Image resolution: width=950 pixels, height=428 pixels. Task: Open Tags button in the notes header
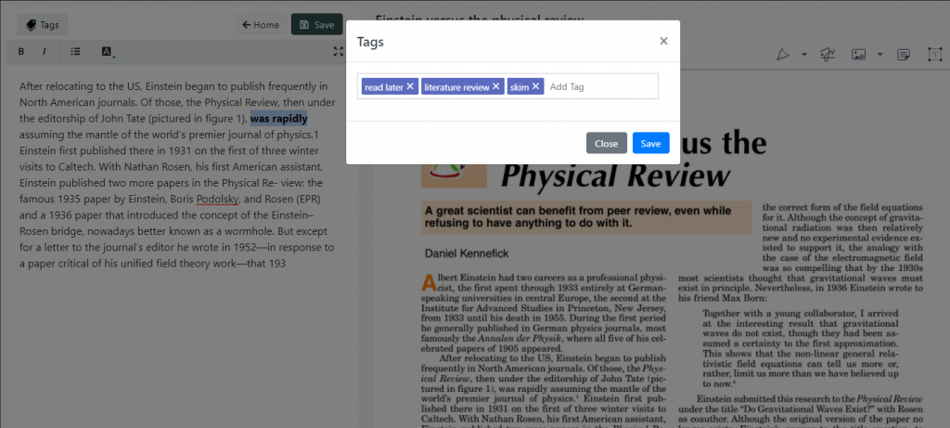(x=43, y=25)
